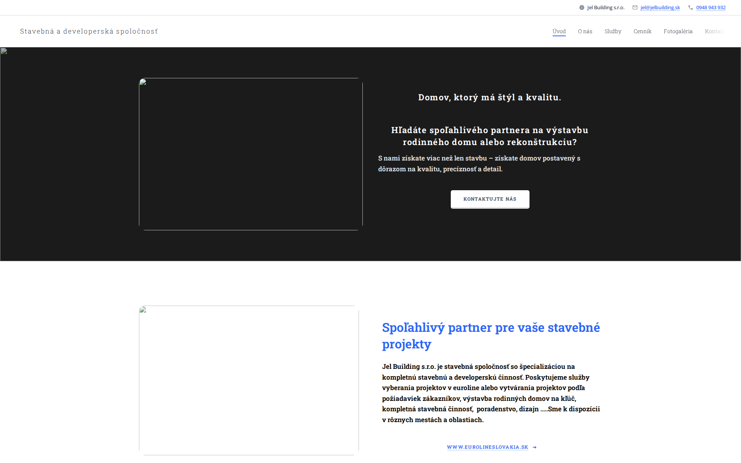
Task: Click the arrow icon after the eurolineslovakia link
Action: pyautogui.click(x=535, y=447)
